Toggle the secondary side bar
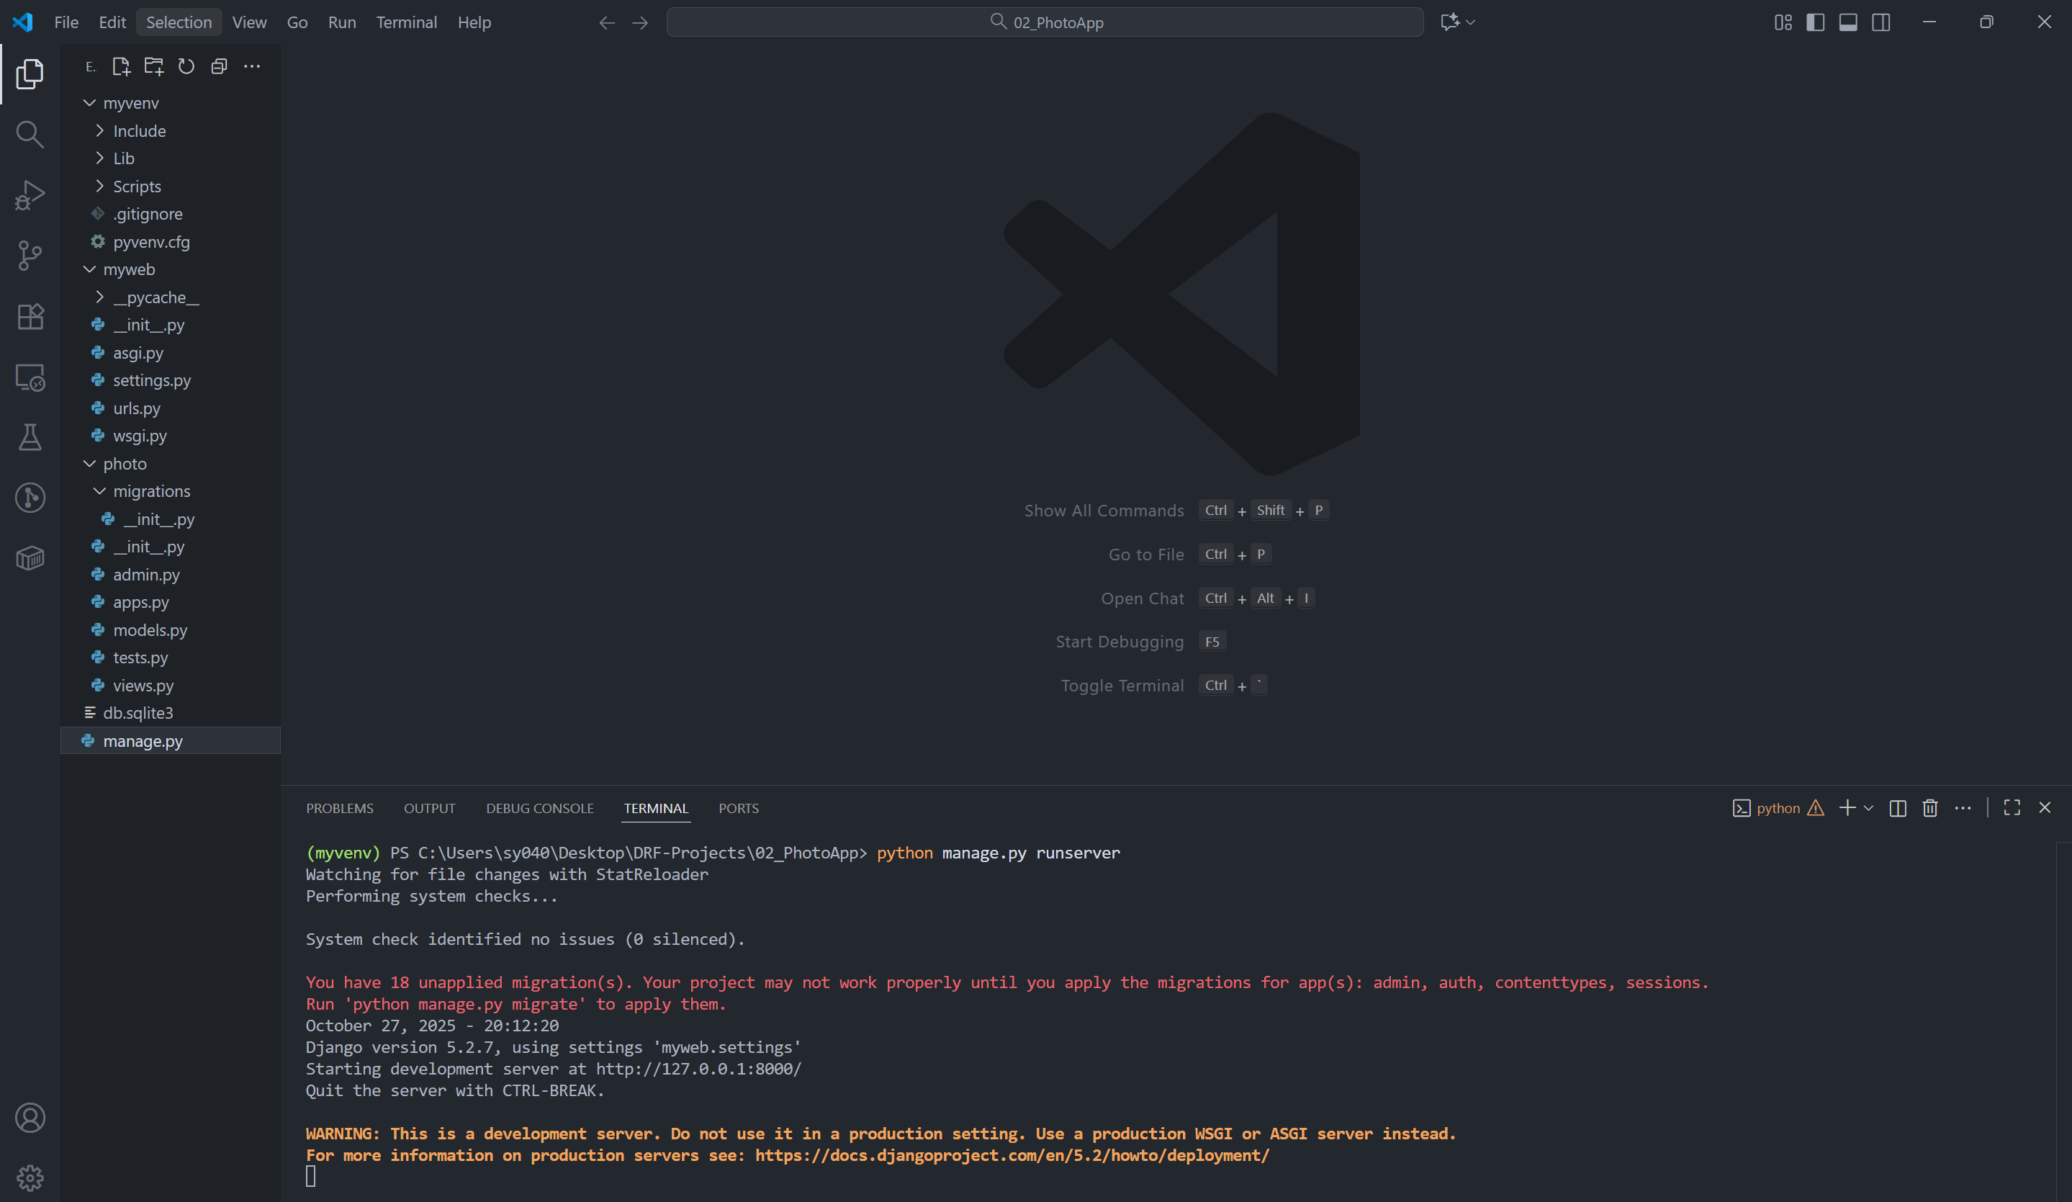Image resolution: width=2072 pixels, height=1202 pixels. tap(1880, 22)
